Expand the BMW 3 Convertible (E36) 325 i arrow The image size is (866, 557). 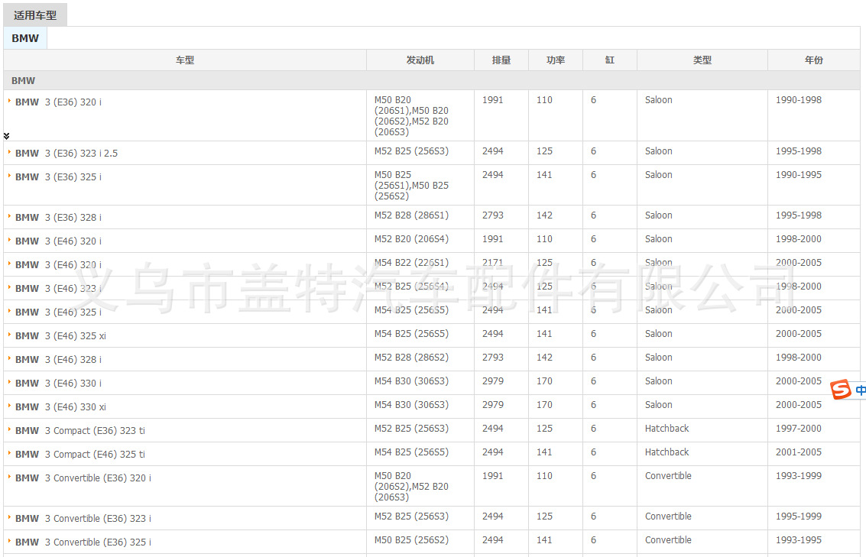point(9,542)
